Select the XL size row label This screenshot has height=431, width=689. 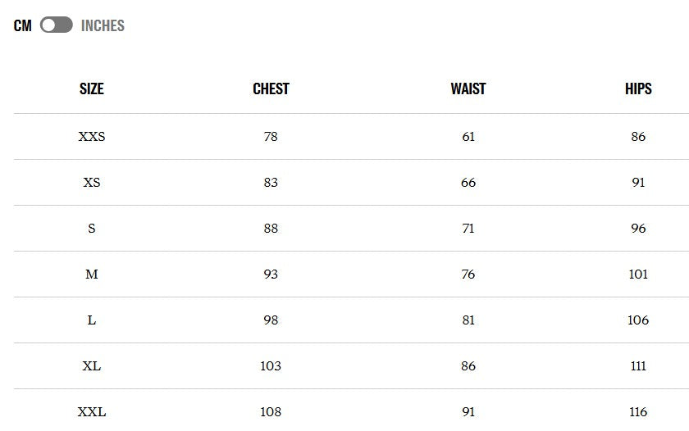click(91, 366)
